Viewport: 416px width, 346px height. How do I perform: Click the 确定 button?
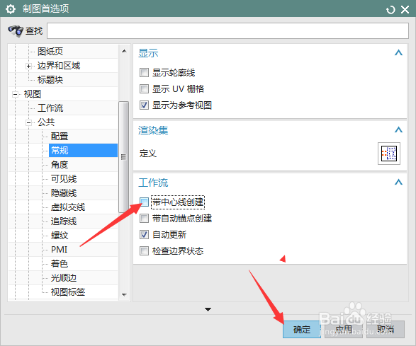[302, 329]
